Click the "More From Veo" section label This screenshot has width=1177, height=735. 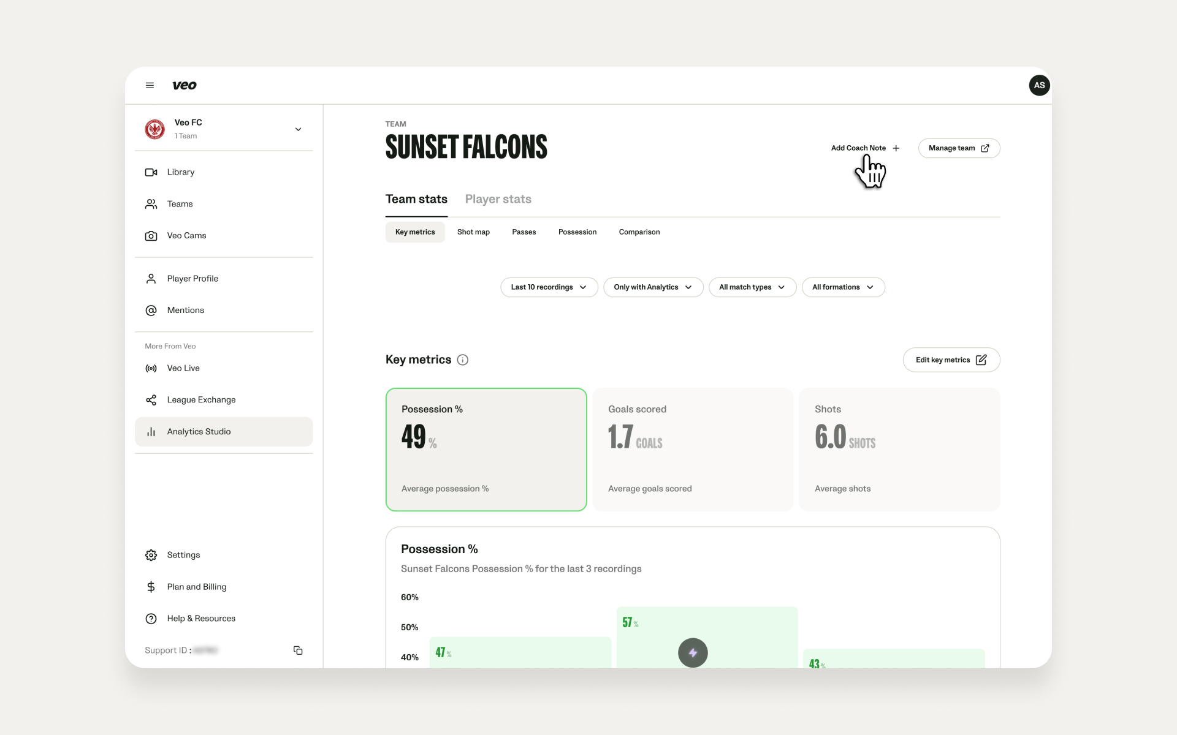(170, 347)
